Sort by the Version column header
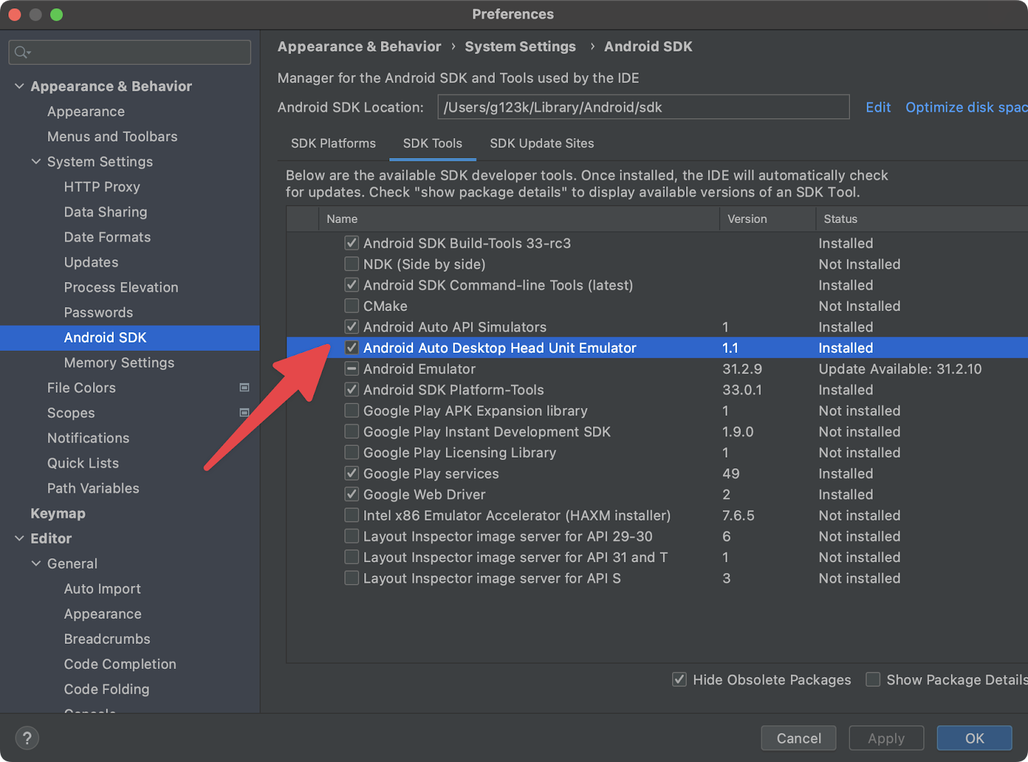Viewport: 1028px width, 762px height. coord(768,219)
